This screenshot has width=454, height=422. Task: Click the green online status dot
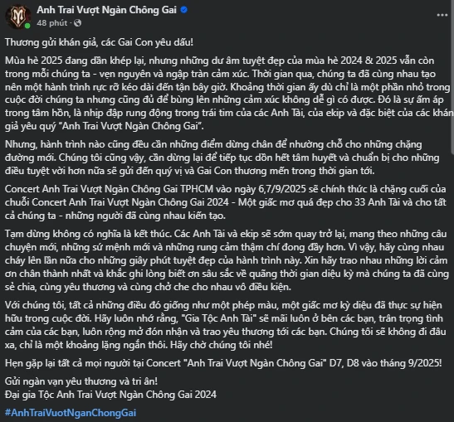pos(27,26)
